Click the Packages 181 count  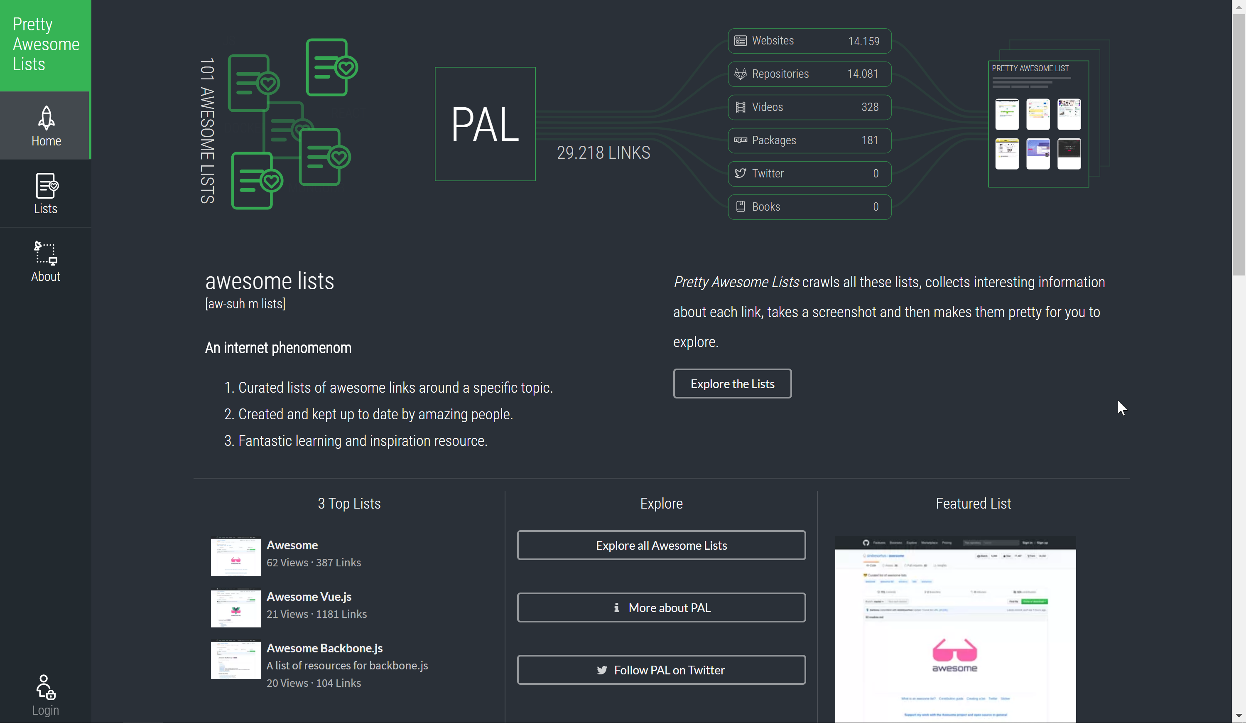point(870,140)
